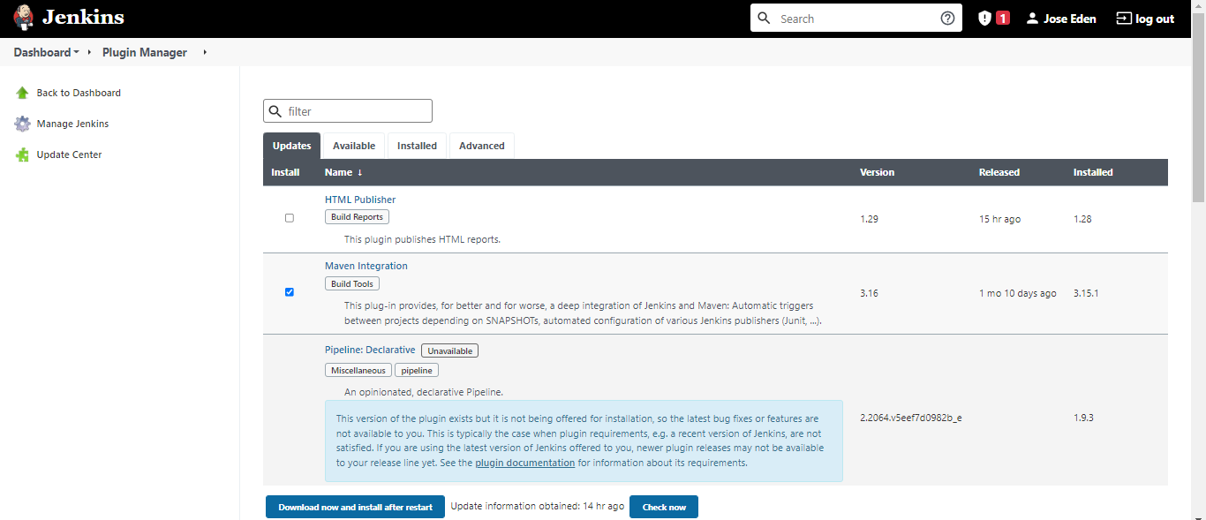Click the log out arrow icon
1206x520 pixels.
click(x=1124, y=19)
